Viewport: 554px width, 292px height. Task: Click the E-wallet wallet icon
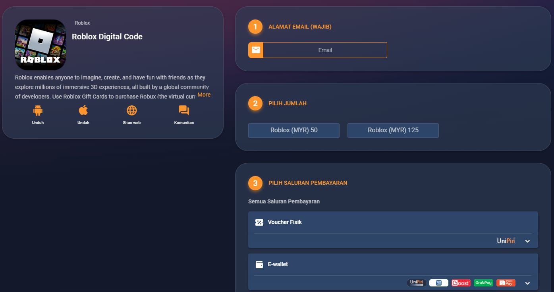(x=259, y=265)
